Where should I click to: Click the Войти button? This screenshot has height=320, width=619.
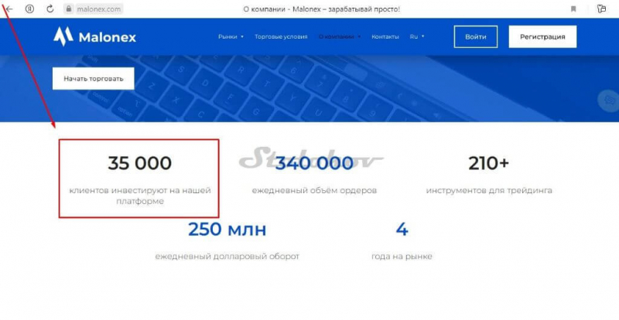point(475,36)
